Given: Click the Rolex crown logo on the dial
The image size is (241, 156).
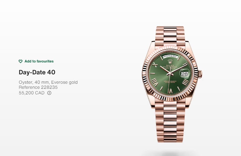Looking at the screenshot, I should pyautogui.click(x=170, y=61).
